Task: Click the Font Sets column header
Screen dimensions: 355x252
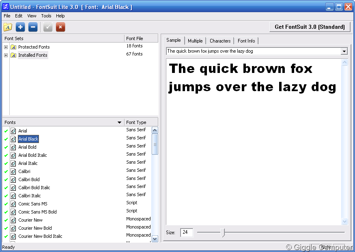Action: pyautogui.click(x=63, y=38)
